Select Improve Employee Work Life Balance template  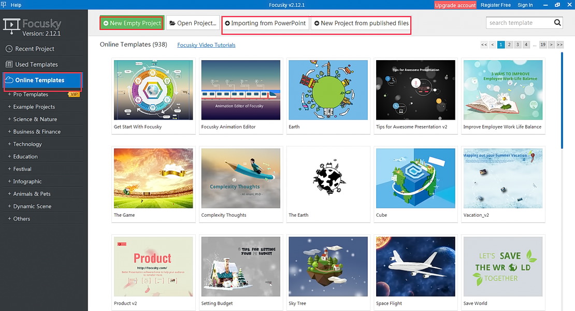[503, 96]
